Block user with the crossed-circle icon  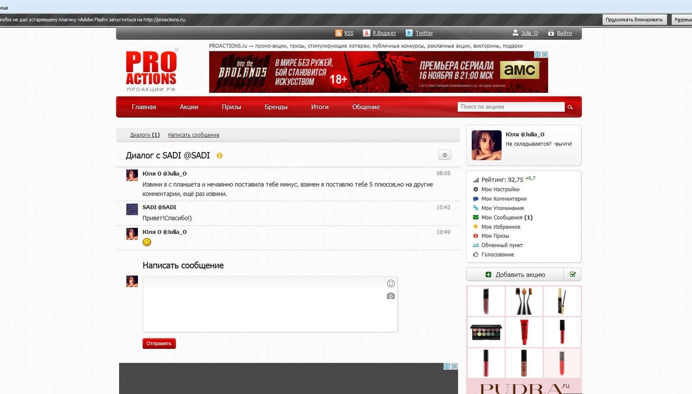click(x=445, y=155)
